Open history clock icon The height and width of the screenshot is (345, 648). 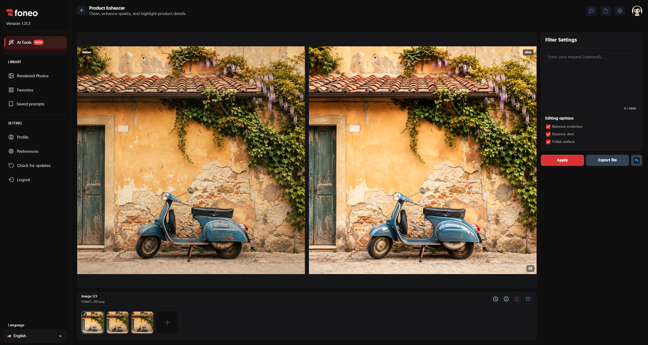coord(495,299)
